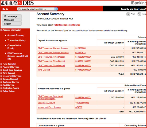
Task: Click the Loan Accounts at a glance header
Action: click(51, 126)
